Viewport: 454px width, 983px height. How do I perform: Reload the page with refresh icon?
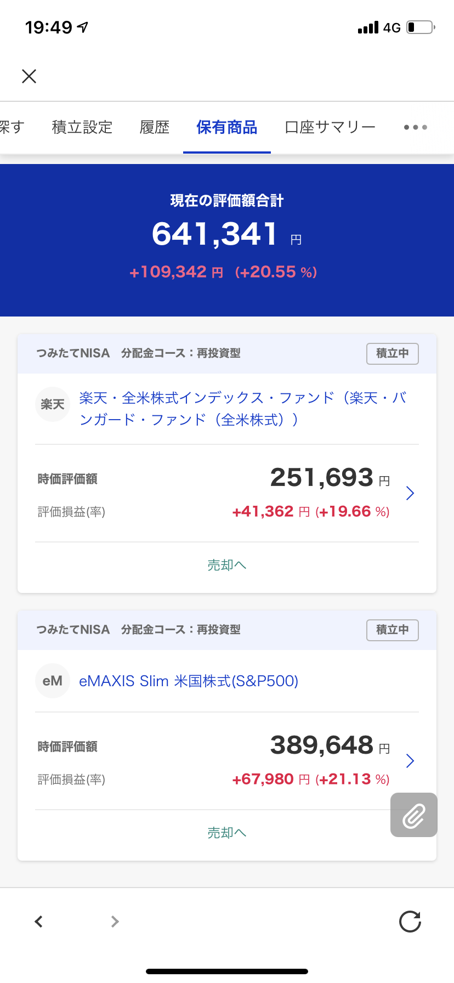point(410,922)
